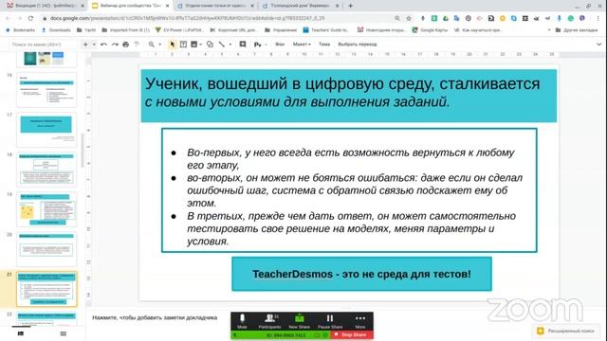Open the Downloads bookmark

(x=56, y=29)
